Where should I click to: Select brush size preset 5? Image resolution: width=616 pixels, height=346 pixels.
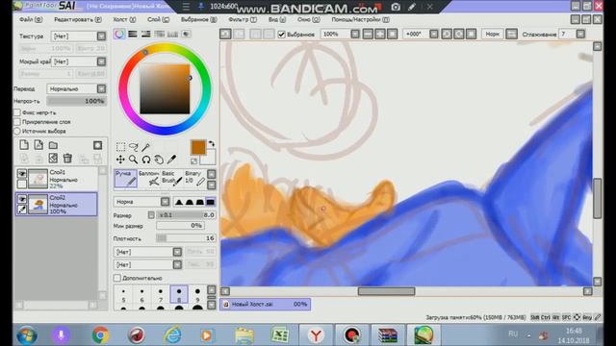tap(123, 295)
